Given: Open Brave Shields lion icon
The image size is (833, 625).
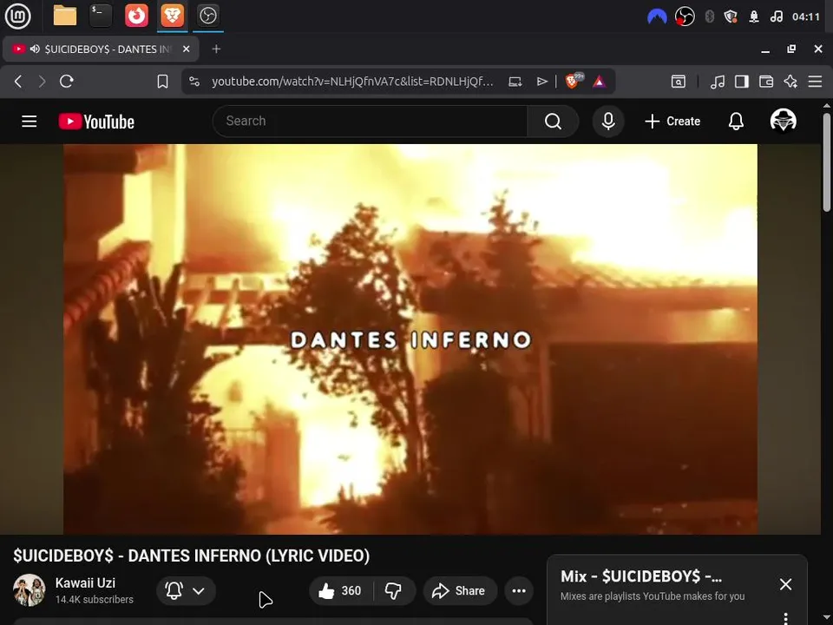Looking at the screenshot, I should pyautogui.click(x=574, y=82).
